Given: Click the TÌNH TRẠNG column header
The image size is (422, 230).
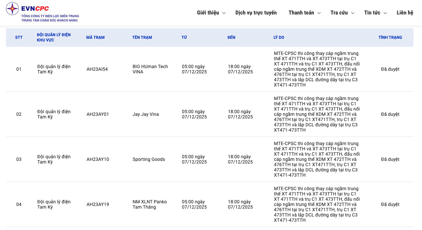Looking at the screenshot, I should tap(390, 38).
